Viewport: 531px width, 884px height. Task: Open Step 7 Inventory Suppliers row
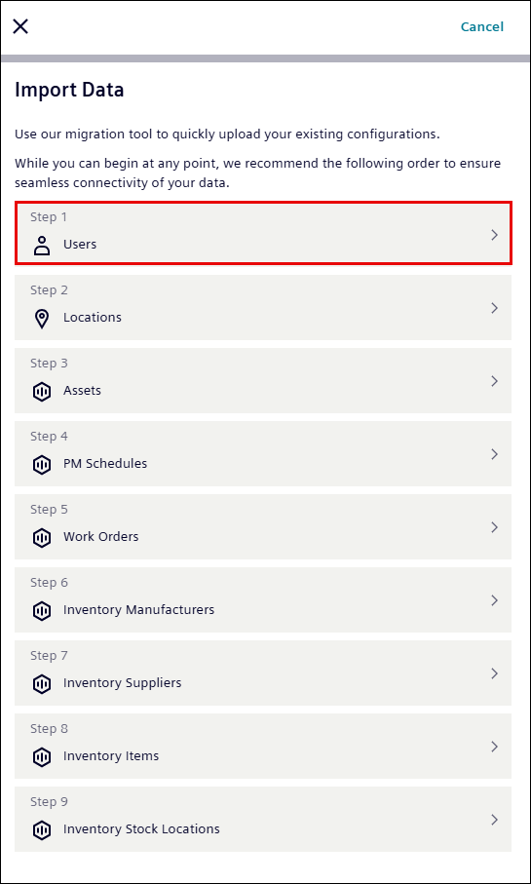tap(263, 673)
